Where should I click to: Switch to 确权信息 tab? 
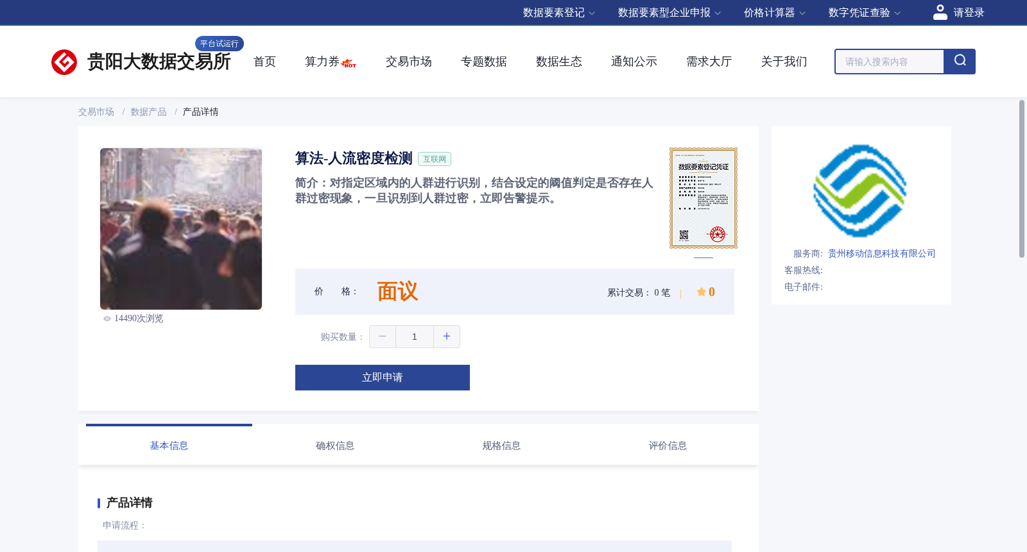(335, 446)
